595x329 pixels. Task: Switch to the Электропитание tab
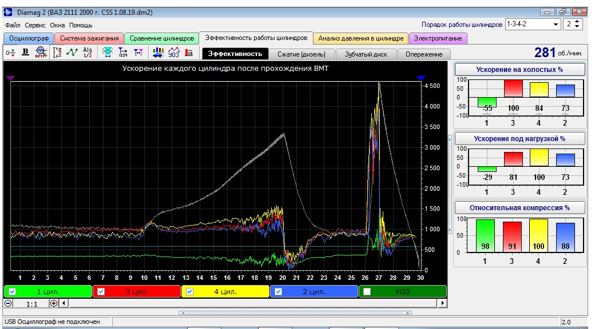click(438, 38)
